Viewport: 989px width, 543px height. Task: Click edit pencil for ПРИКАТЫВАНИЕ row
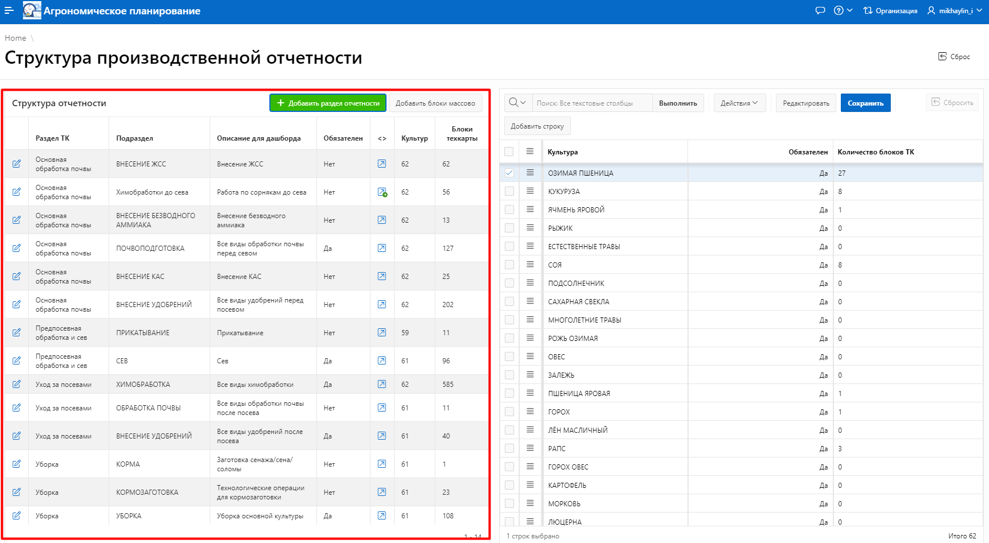click(x=17, y=333)
